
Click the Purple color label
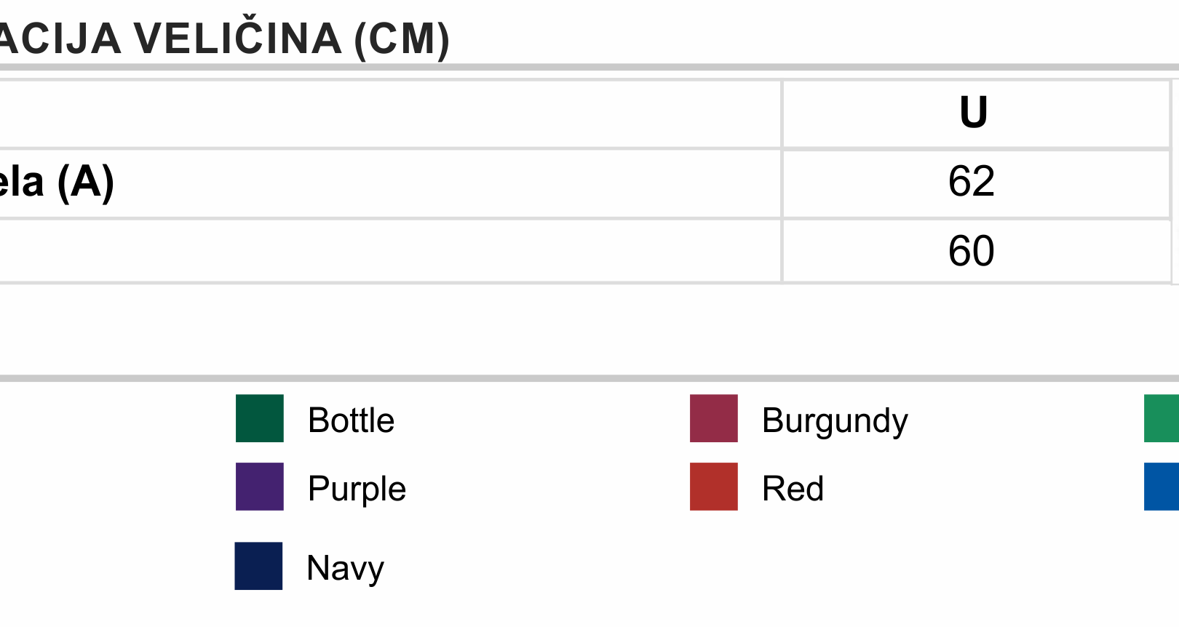tap(357, 489)
